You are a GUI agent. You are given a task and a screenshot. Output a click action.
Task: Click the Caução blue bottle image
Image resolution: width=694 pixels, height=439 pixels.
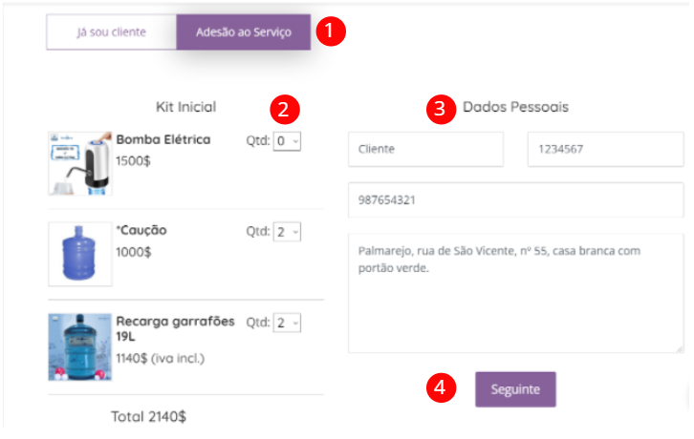pyautogui.click(x=80, y=254)
